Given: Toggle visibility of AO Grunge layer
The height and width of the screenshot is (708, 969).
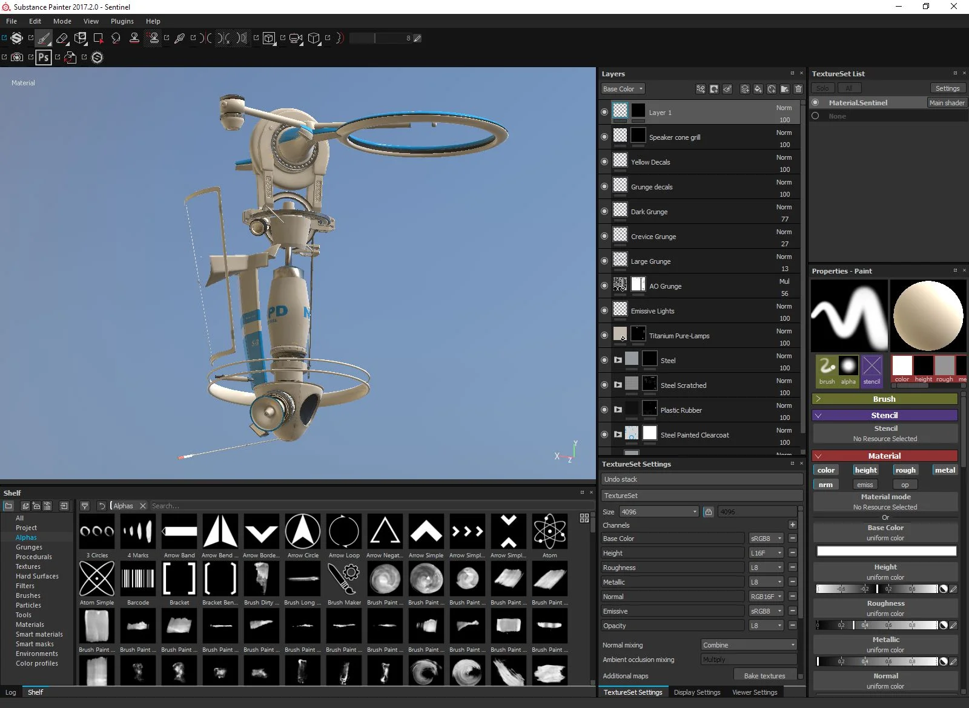Looking at the screenshot, I should (604, 286).
